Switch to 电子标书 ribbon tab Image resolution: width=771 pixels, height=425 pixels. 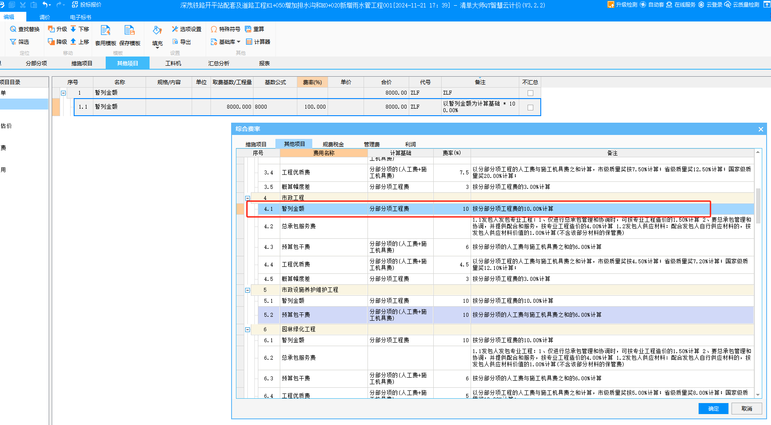pos(81,17)
